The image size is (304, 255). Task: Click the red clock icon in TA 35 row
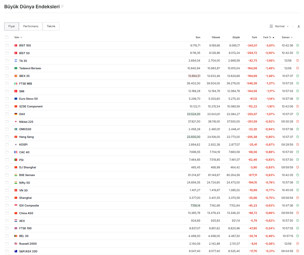[297, 60]
